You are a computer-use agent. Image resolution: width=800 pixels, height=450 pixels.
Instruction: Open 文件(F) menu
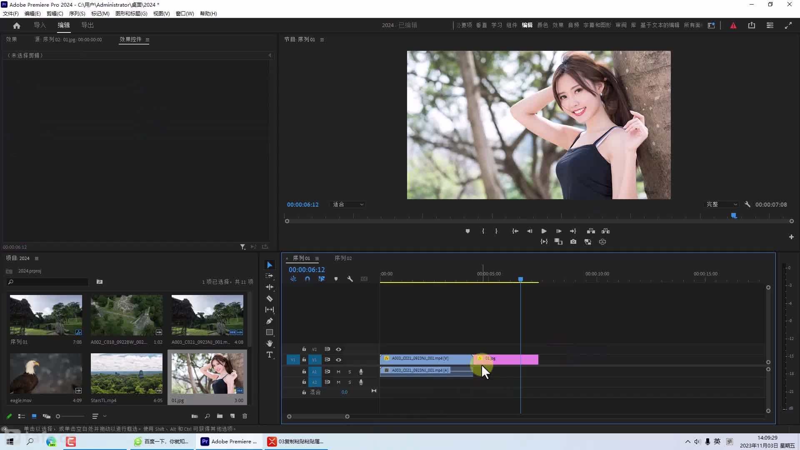[x=11, y=13]
